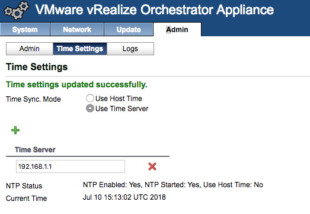
Task: Click the current time value Jul 10 15:13:02
Action: 124,197
